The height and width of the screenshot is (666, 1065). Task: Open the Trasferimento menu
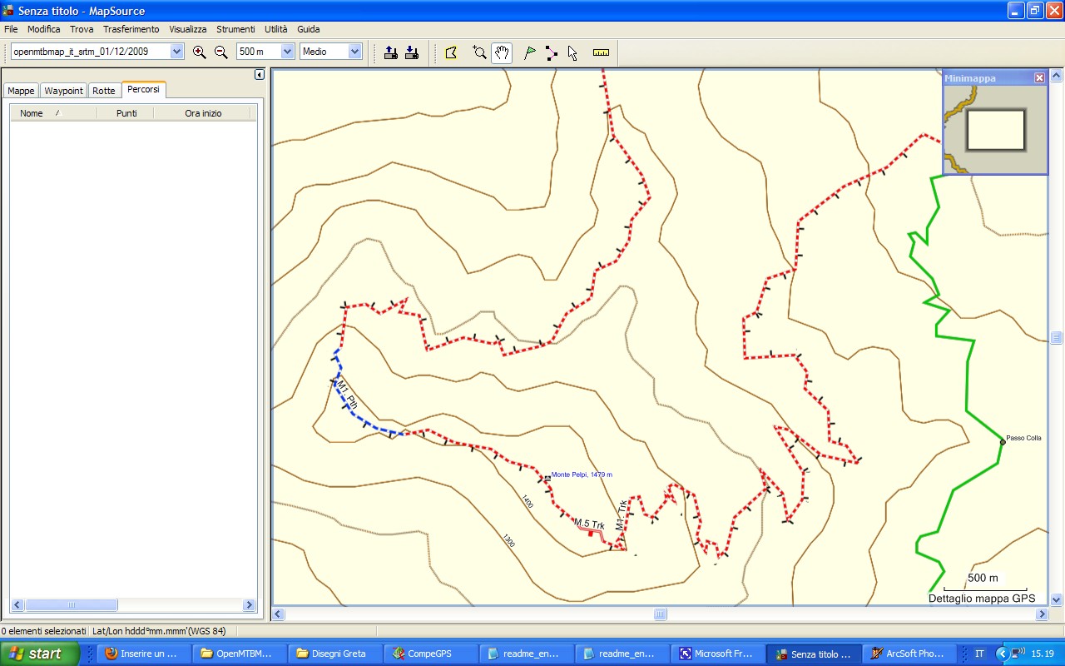(131, 29)
